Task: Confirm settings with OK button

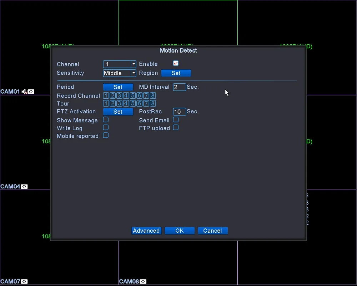Action: tap(180, 231)
